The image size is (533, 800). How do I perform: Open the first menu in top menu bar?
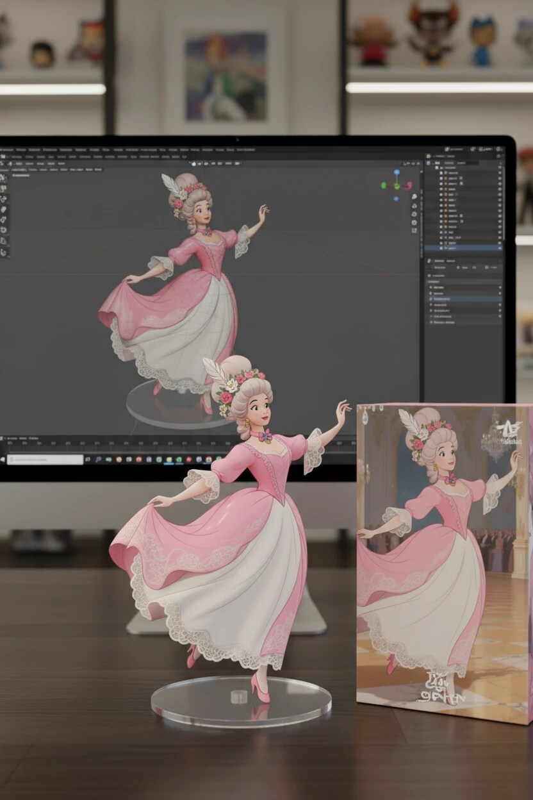tap(5, 150)
